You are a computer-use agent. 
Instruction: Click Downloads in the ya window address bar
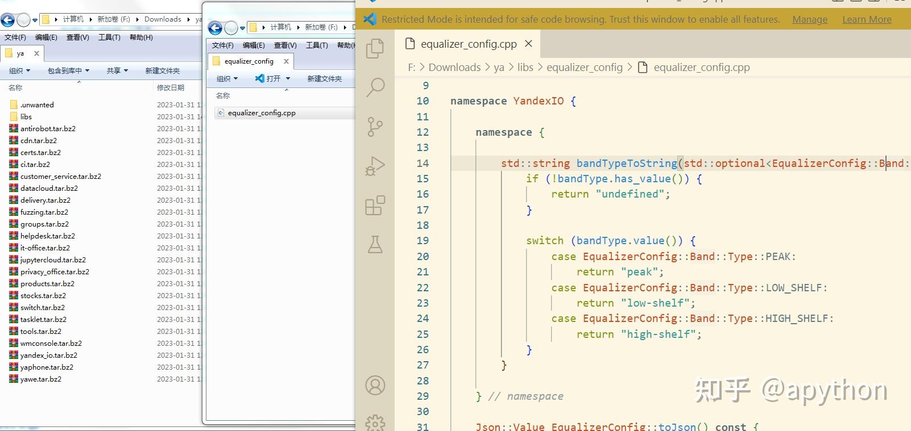[163, 19]
